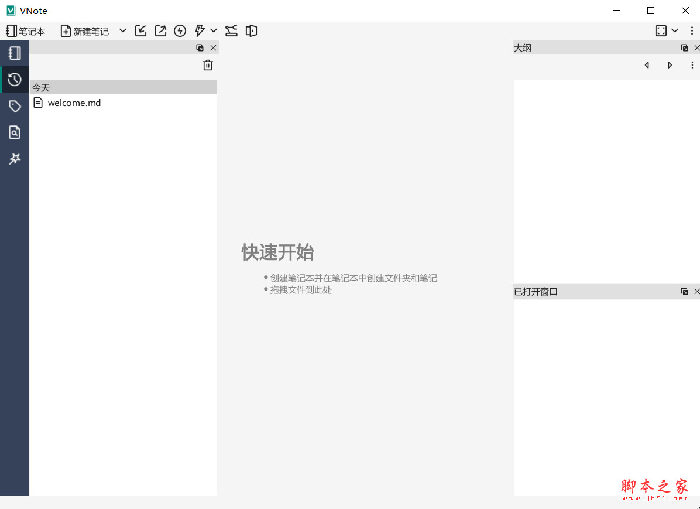Screen dimensions: 700x509
Task: Click the trash icon in history panel
Action: tap(208, 65)
